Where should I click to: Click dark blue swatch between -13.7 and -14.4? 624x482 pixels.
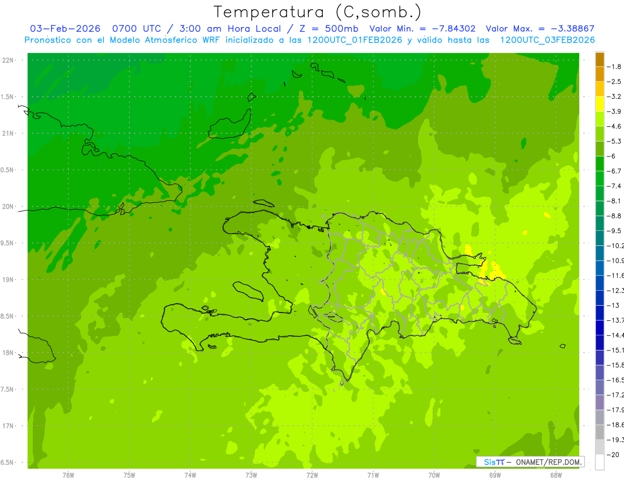pyautogui.click(x=600, y=328)
